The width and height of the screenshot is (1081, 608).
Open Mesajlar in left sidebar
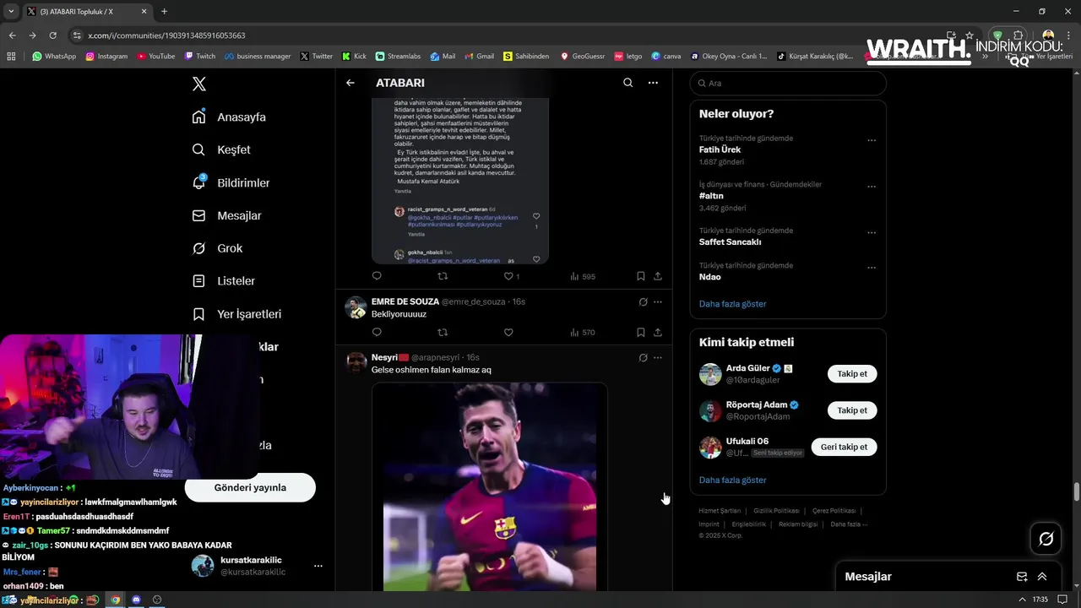[226, 215]
